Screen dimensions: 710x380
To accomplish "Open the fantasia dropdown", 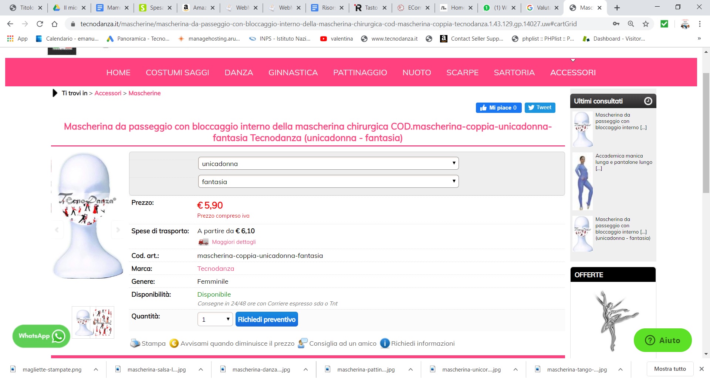I will [x=328, y=182].
